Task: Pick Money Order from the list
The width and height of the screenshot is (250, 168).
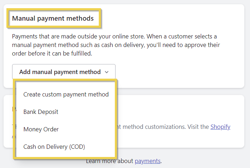Action: pos(41,129)
